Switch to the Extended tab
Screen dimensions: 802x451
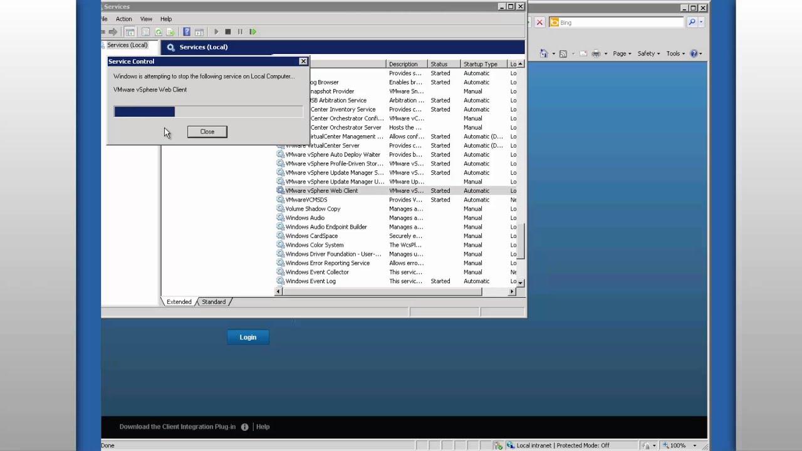[x=179, y=302]
